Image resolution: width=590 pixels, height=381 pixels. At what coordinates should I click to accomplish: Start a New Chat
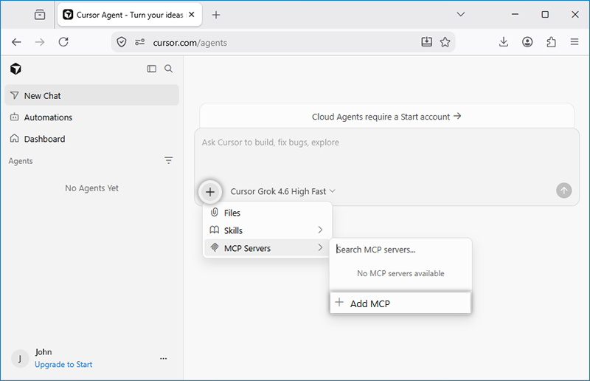91,96
